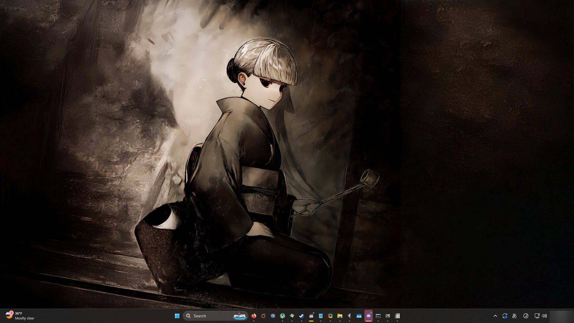The height and width of the screenshot is (323, 574).
Task: Open the volume speaker tray control
Action: pyautogui.click(x=544, y=316)
